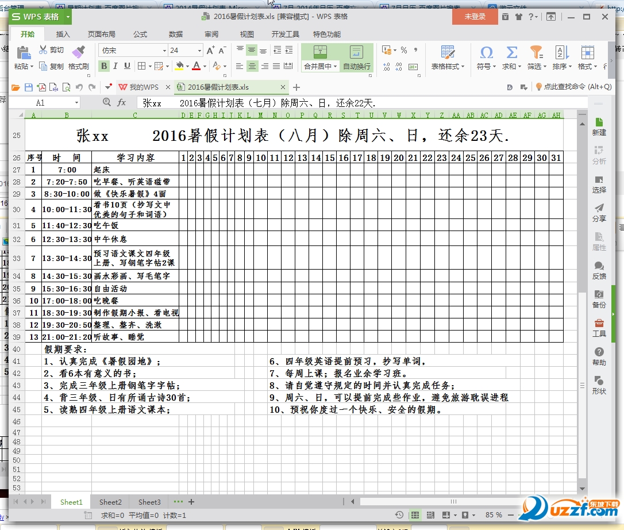Toggle top vertical alignment
The height and width of the screenshot is (530, 624).
click(240, 50)
